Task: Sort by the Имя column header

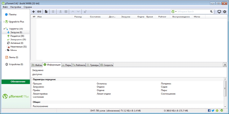Action: tap(54, 17)
